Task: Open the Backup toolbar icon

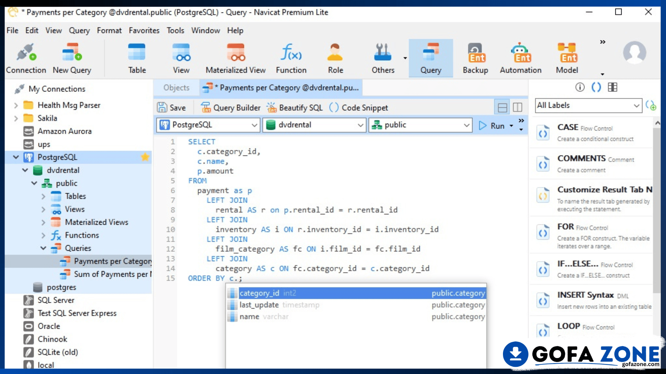Action: point(475,58)
